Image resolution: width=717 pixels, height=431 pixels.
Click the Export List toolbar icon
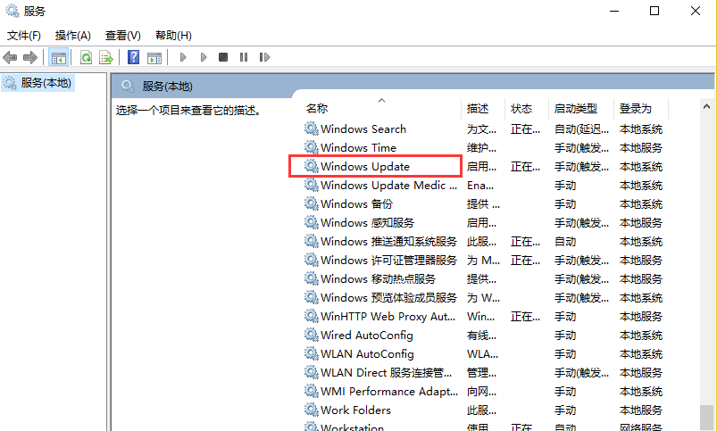(105, 57)
